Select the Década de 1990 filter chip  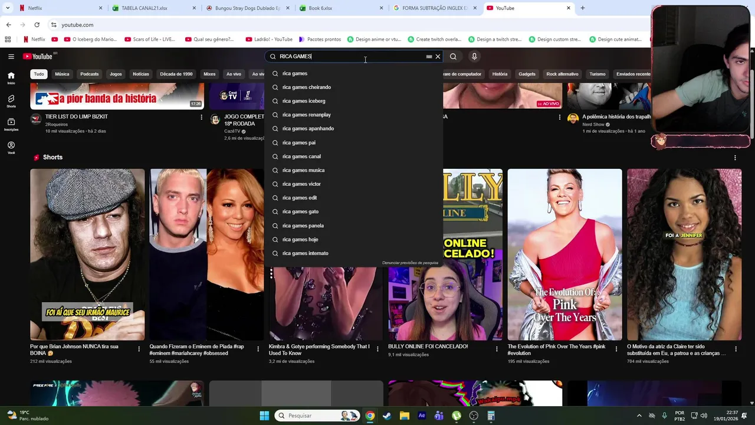tap(176, 74)
